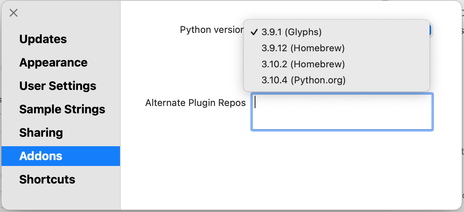Click the checkmark beside 3.9.1 (Glyphs)
Viewport: 464px width, 212px height.
(x=254, y=32)
